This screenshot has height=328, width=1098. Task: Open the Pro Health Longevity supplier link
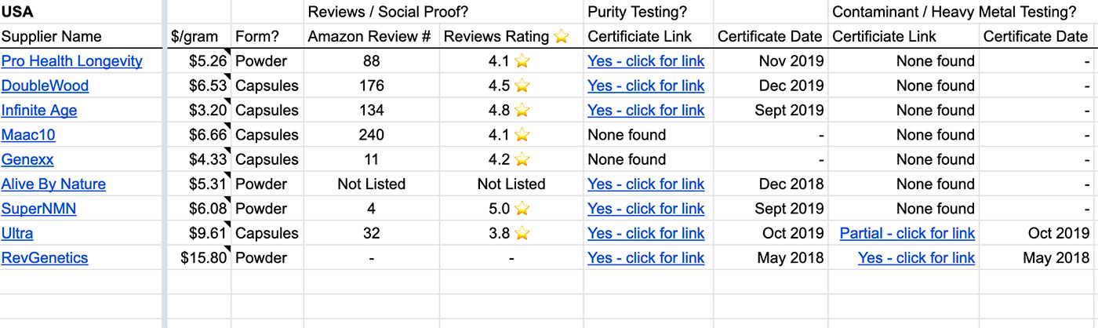point(72,61)
